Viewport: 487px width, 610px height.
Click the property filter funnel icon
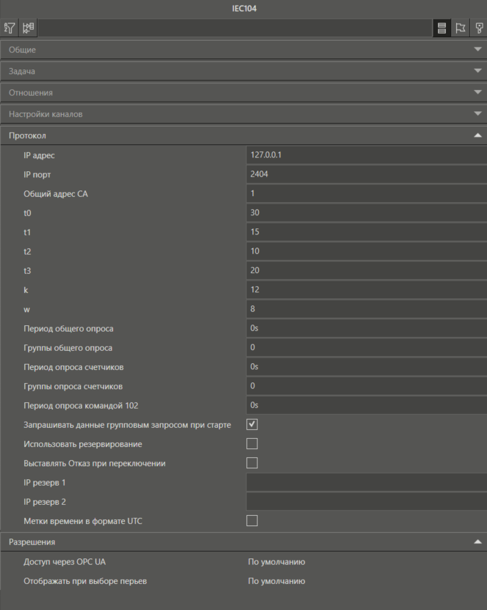point(10,28)
